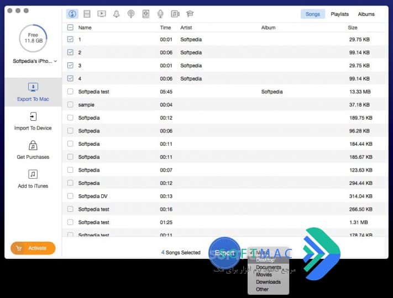Switch to the Playlists tab
393x298 pixels.
(339, 14)
